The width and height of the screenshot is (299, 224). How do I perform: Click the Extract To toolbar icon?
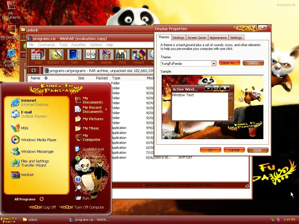point(56,56)
